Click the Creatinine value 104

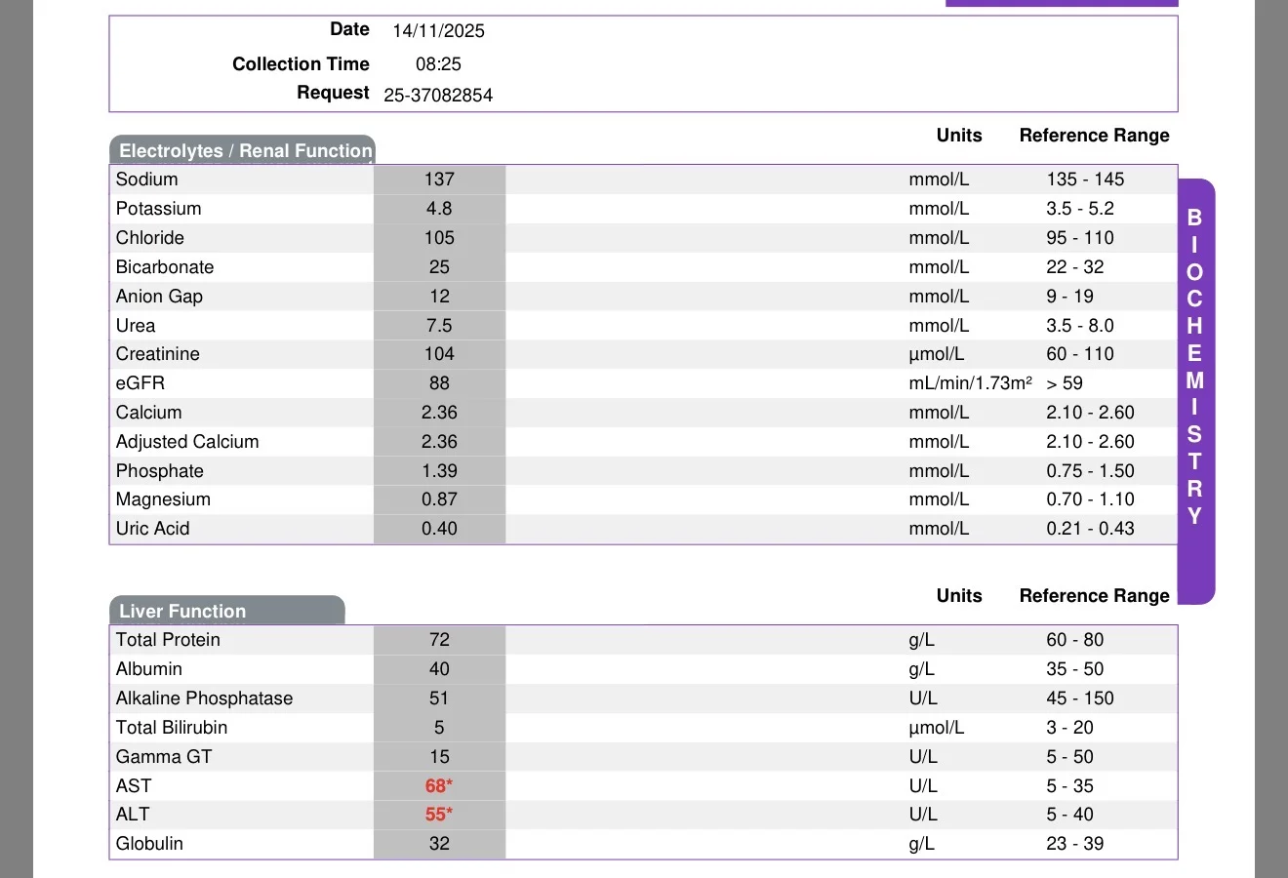[439, 354]
